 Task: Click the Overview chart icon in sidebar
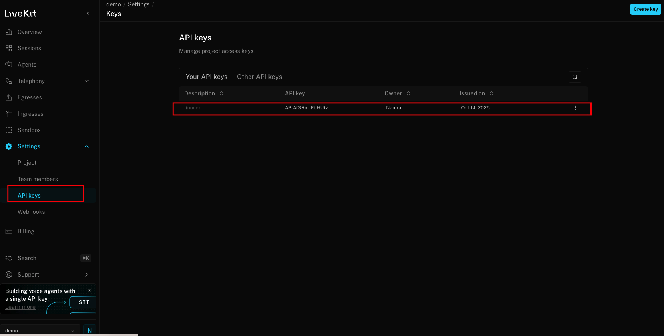[x=9, y=32]
